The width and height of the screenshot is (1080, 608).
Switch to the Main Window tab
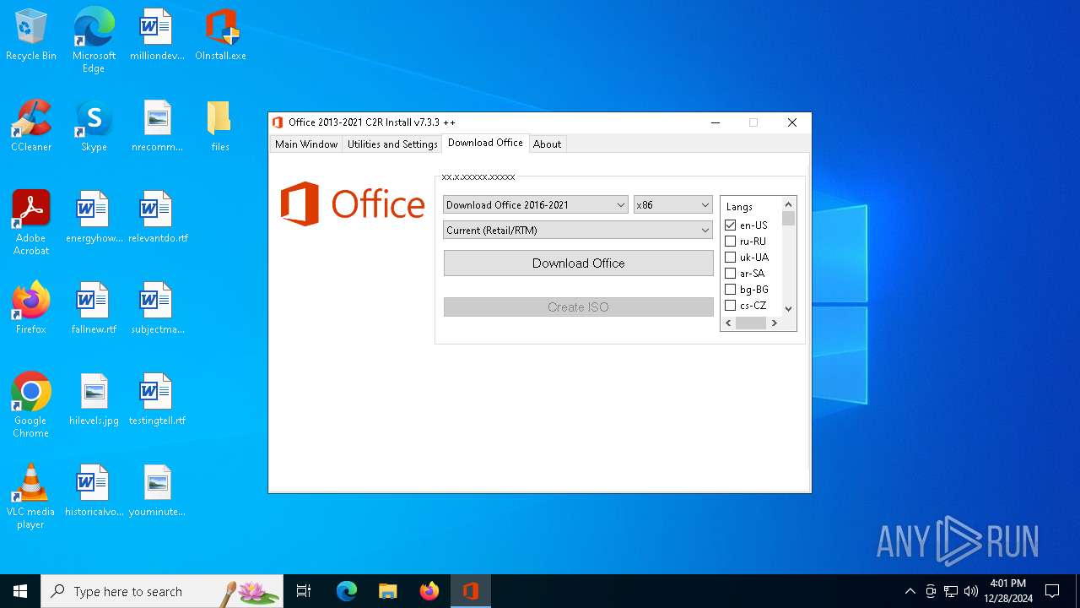click(x=306, y=144)
